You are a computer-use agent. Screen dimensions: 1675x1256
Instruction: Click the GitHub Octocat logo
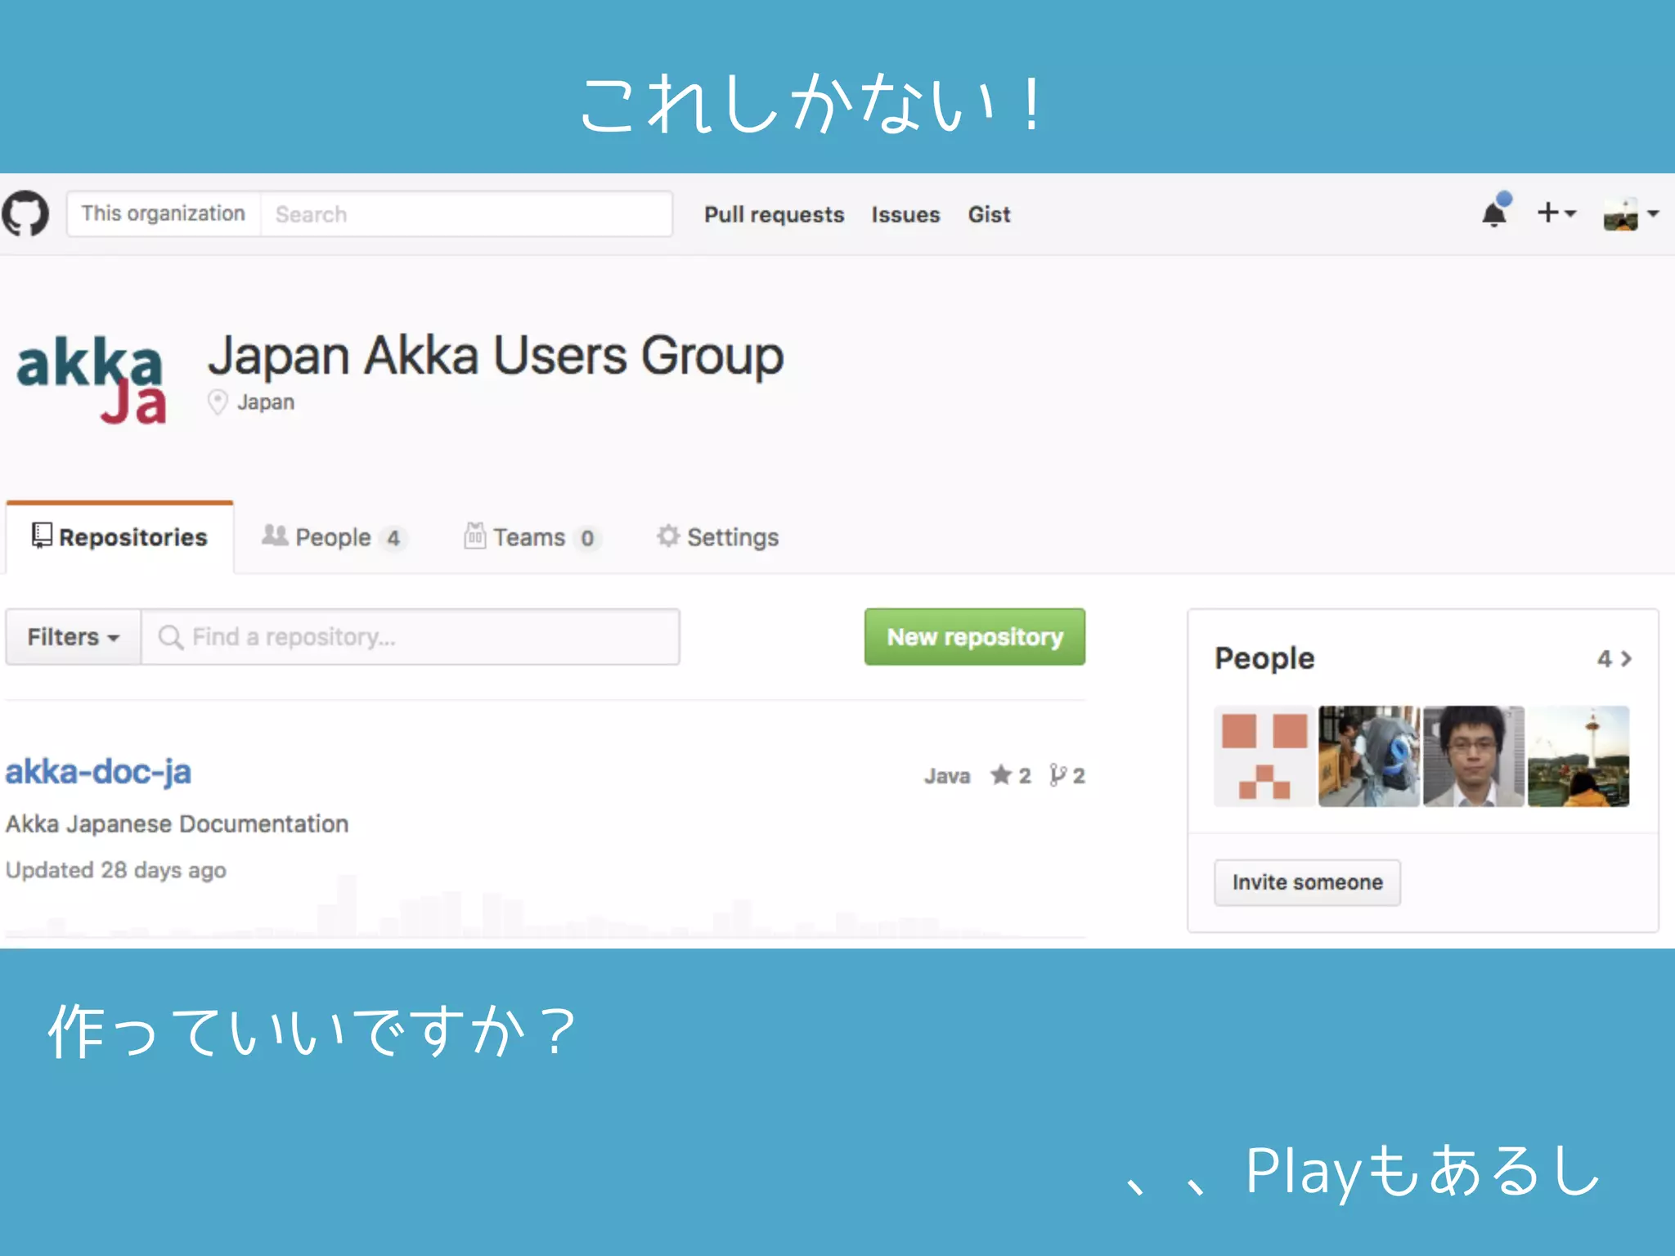(x=25, y=214)
